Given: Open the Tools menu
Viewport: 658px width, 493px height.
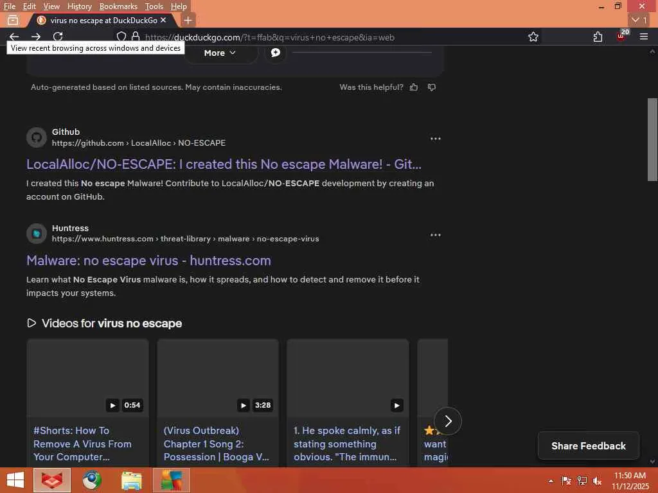Looking at the screenshot, I should [154, 6].
